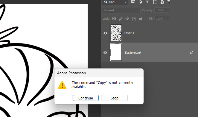The image size is (198, 117).
Task: Click the lock transparent pixels icon
Action: [114, 18]
